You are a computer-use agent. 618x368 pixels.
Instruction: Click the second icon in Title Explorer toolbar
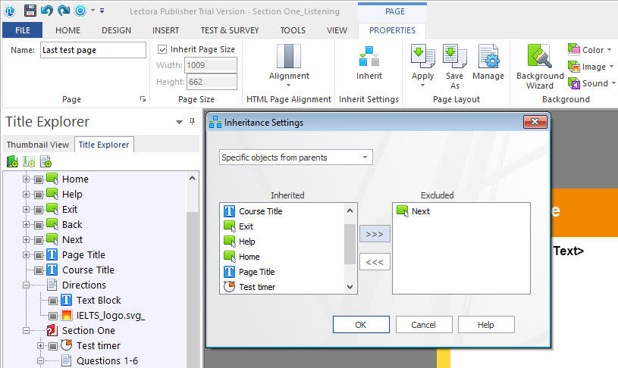coord(29,161)
